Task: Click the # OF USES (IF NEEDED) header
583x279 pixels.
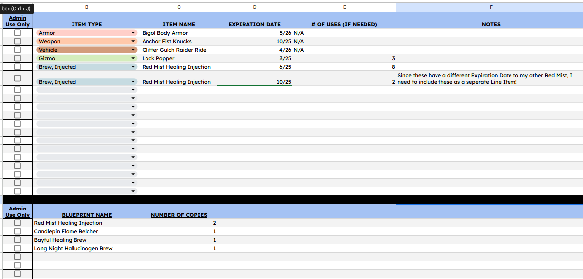Action: click(x=344, y=20)
